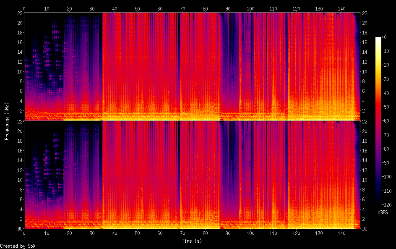Click the white top of the dBFS color bar
Screen dimensions: 396x249
coord(378,39)
